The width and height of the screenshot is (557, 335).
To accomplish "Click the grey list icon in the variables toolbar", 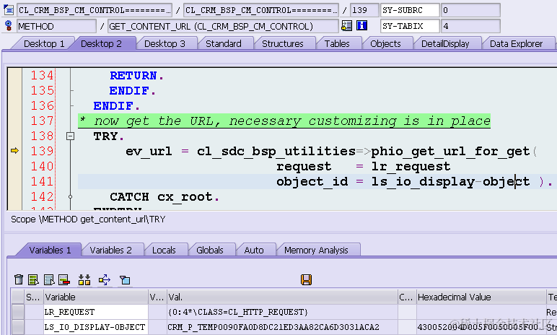I will pyautogui.click(x=48, y=279).
